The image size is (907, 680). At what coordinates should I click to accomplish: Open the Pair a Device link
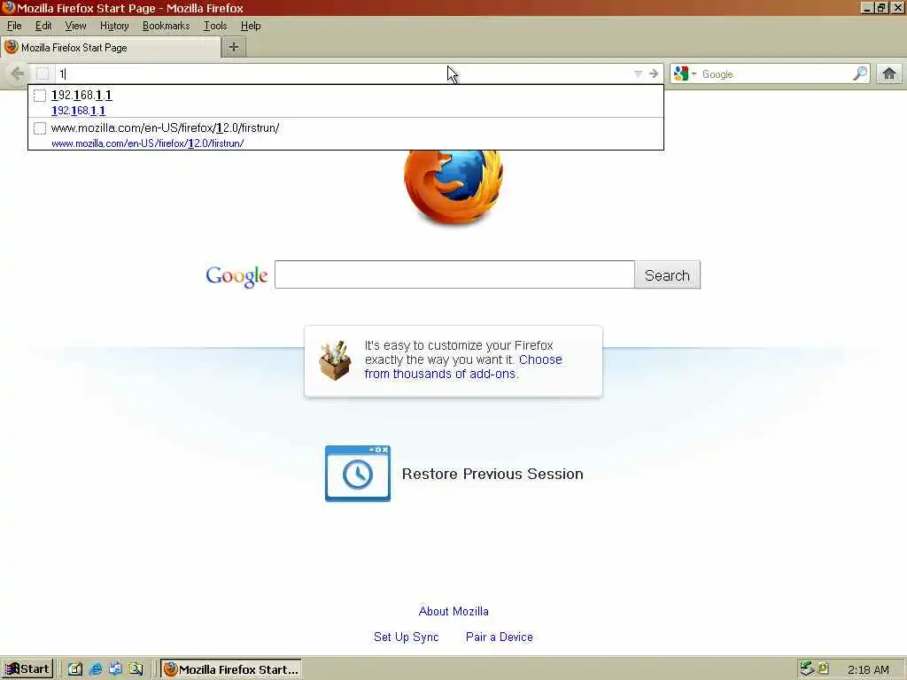(x=500, y=637)
